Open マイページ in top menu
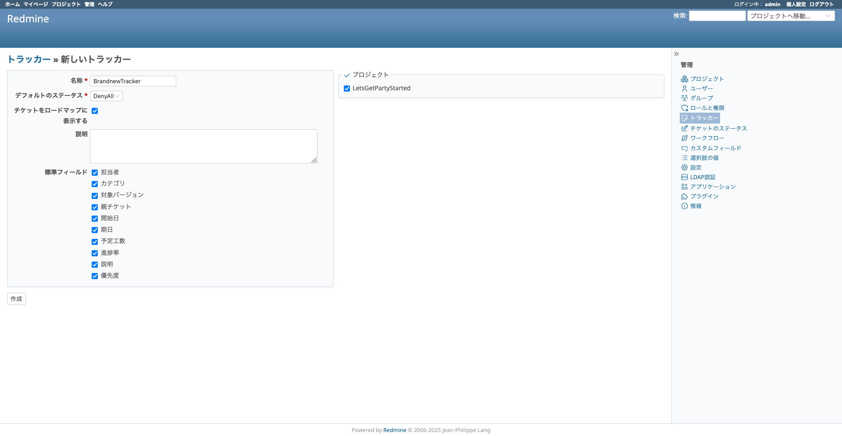This screenshot has height=436, width=842. [36, 4]
